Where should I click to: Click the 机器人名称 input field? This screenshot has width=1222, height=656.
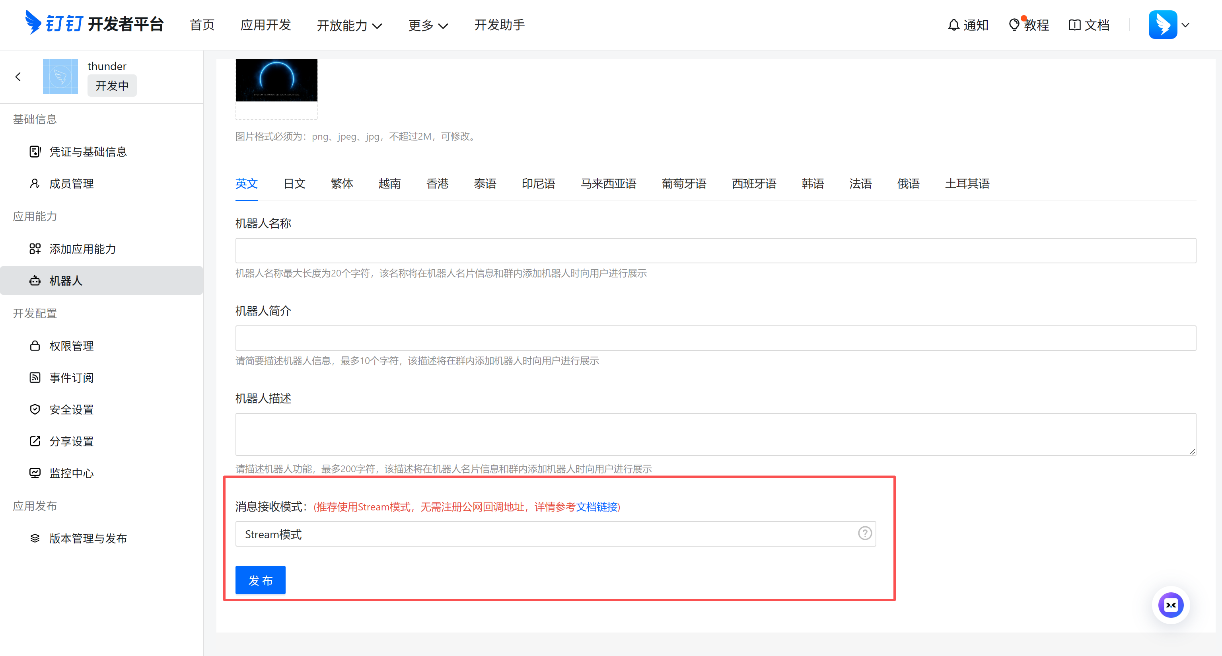[715, 251]
